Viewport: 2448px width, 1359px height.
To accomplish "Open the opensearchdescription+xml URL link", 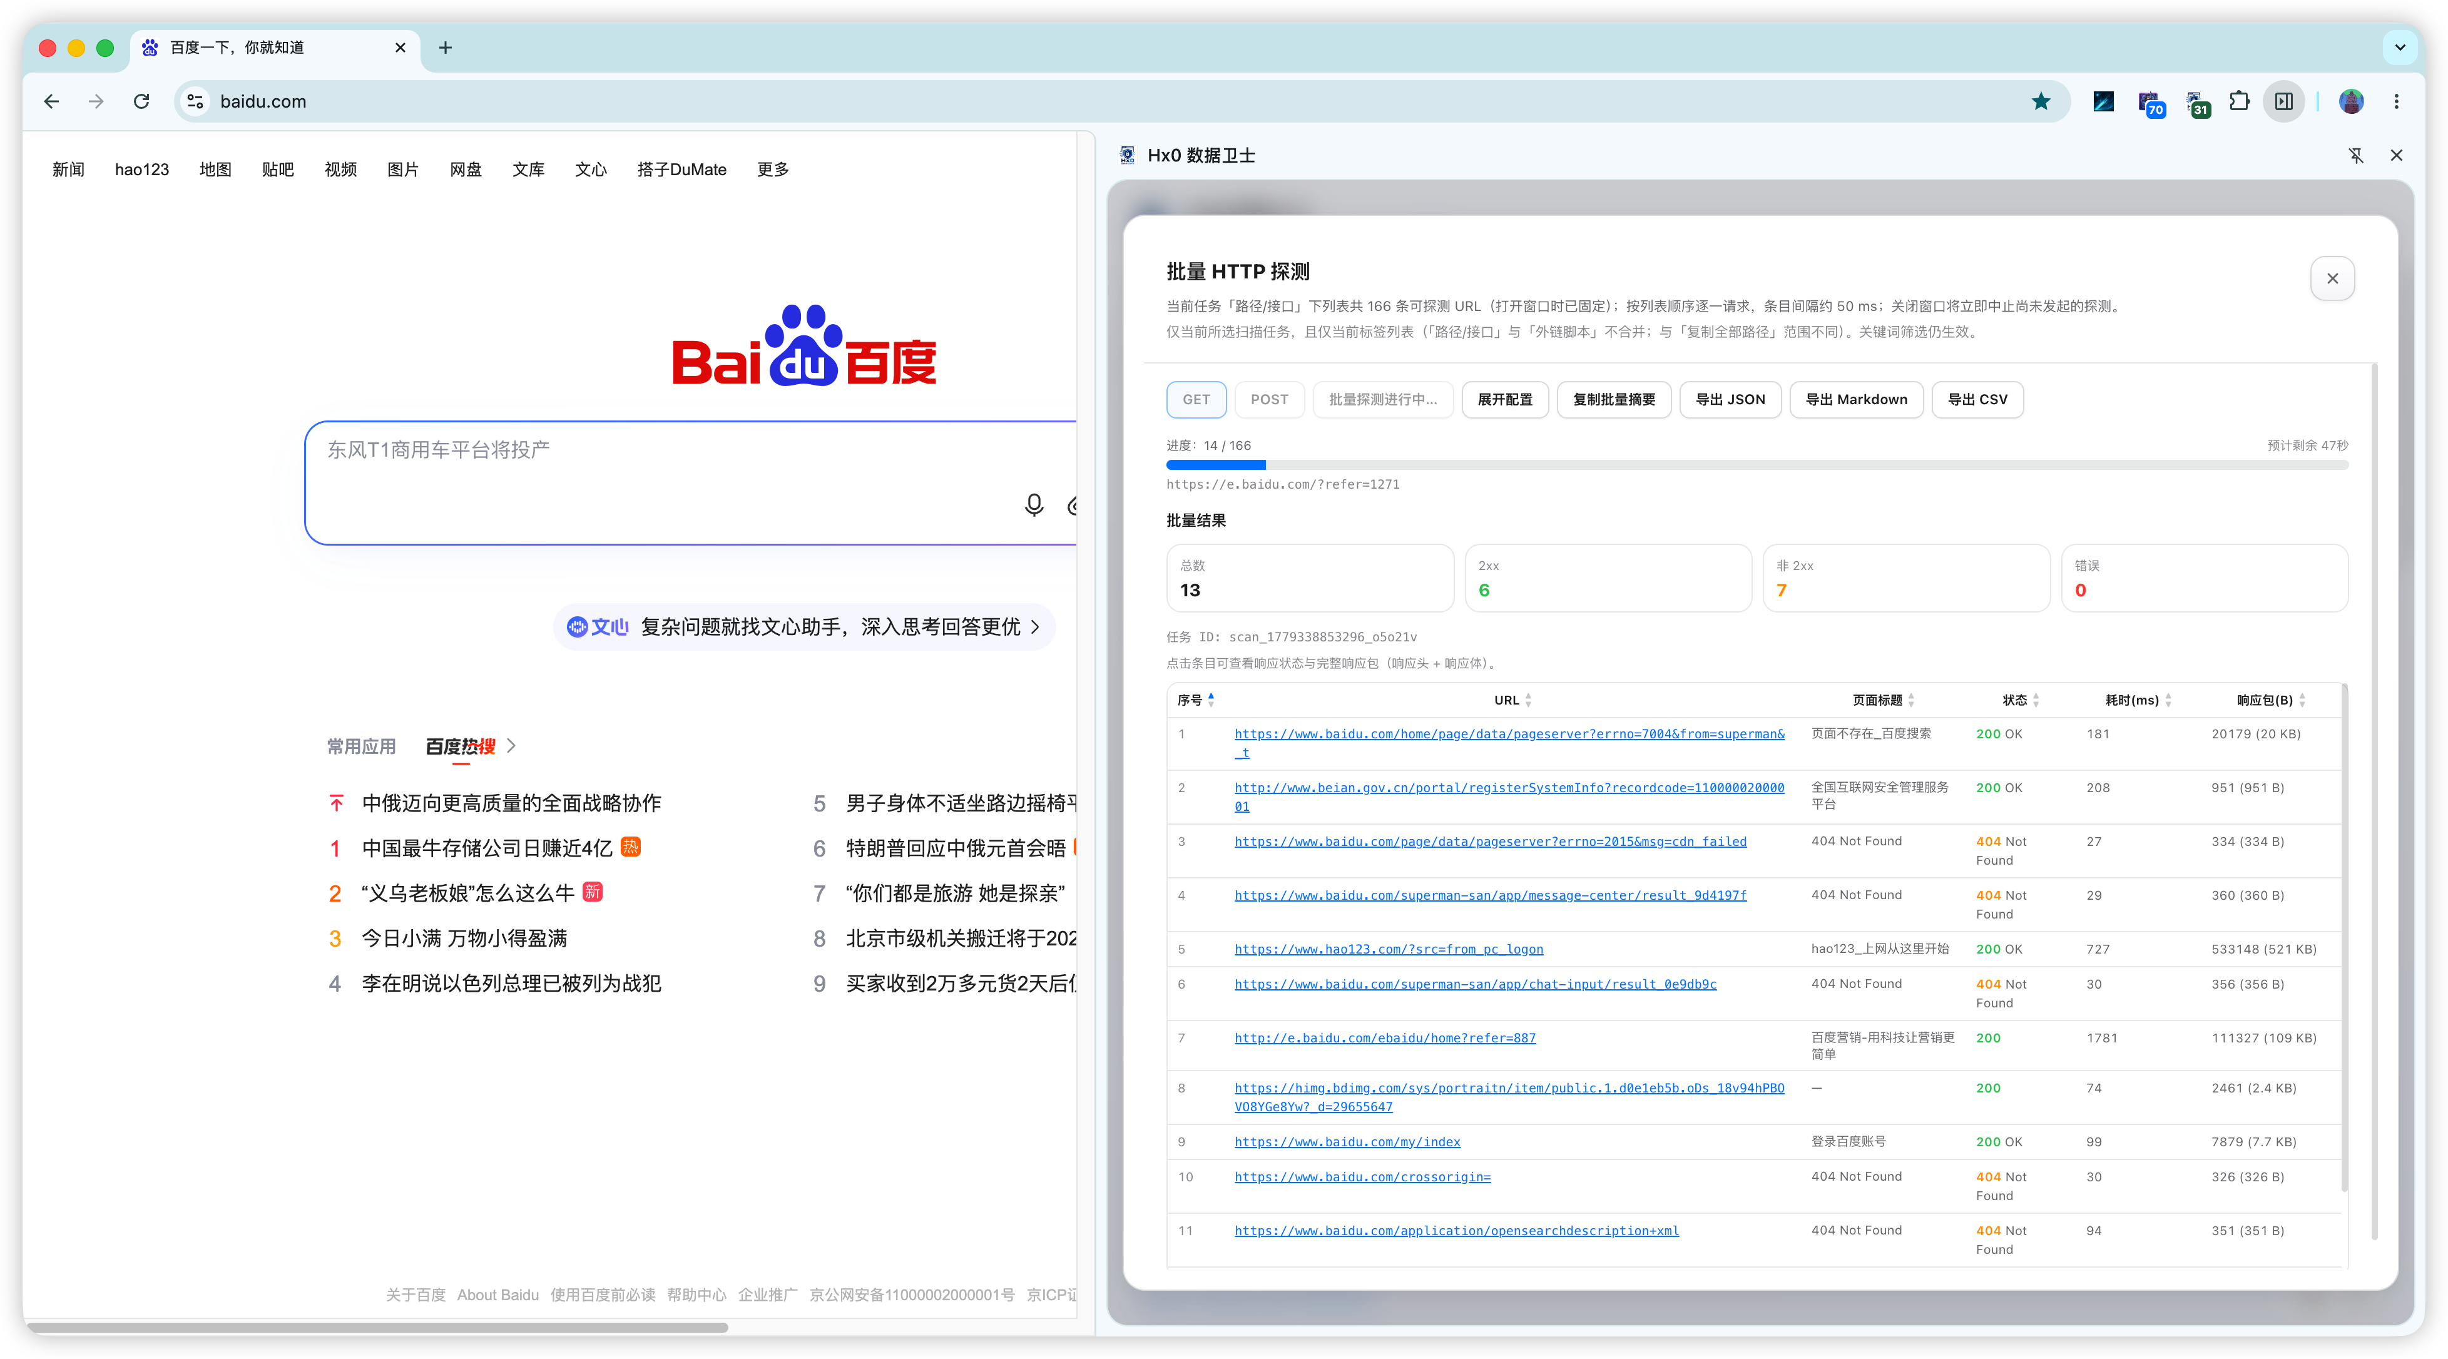I will (1456, 1231).
